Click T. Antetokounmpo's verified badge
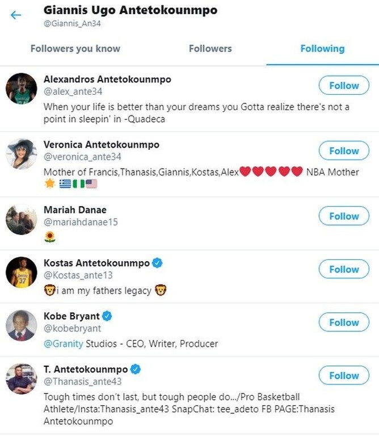 [x=135, y=369]
